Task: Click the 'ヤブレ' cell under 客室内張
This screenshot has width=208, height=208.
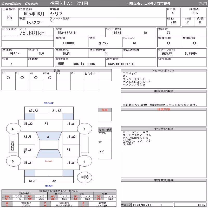Action: [105, 136]
